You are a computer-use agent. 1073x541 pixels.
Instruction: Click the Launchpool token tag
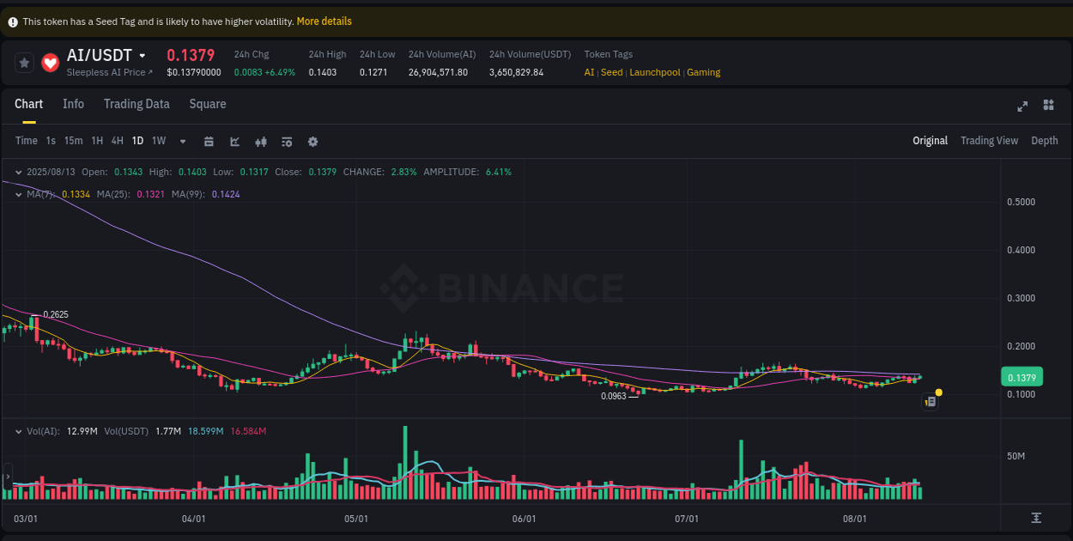pyautogui.click(x=654, y=72)
